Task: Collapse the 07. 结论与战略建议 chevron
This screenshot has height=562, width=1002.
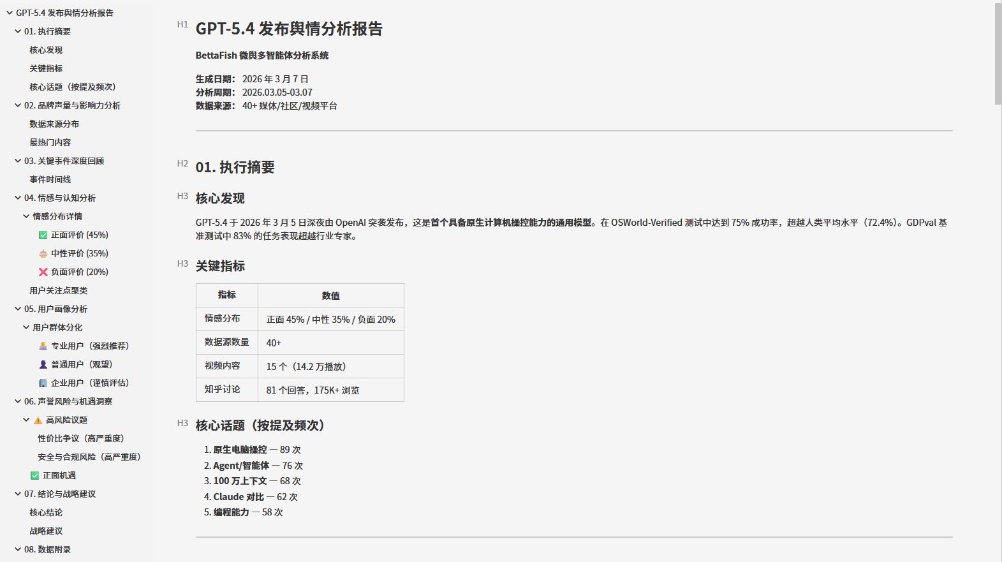Action: 18,494
